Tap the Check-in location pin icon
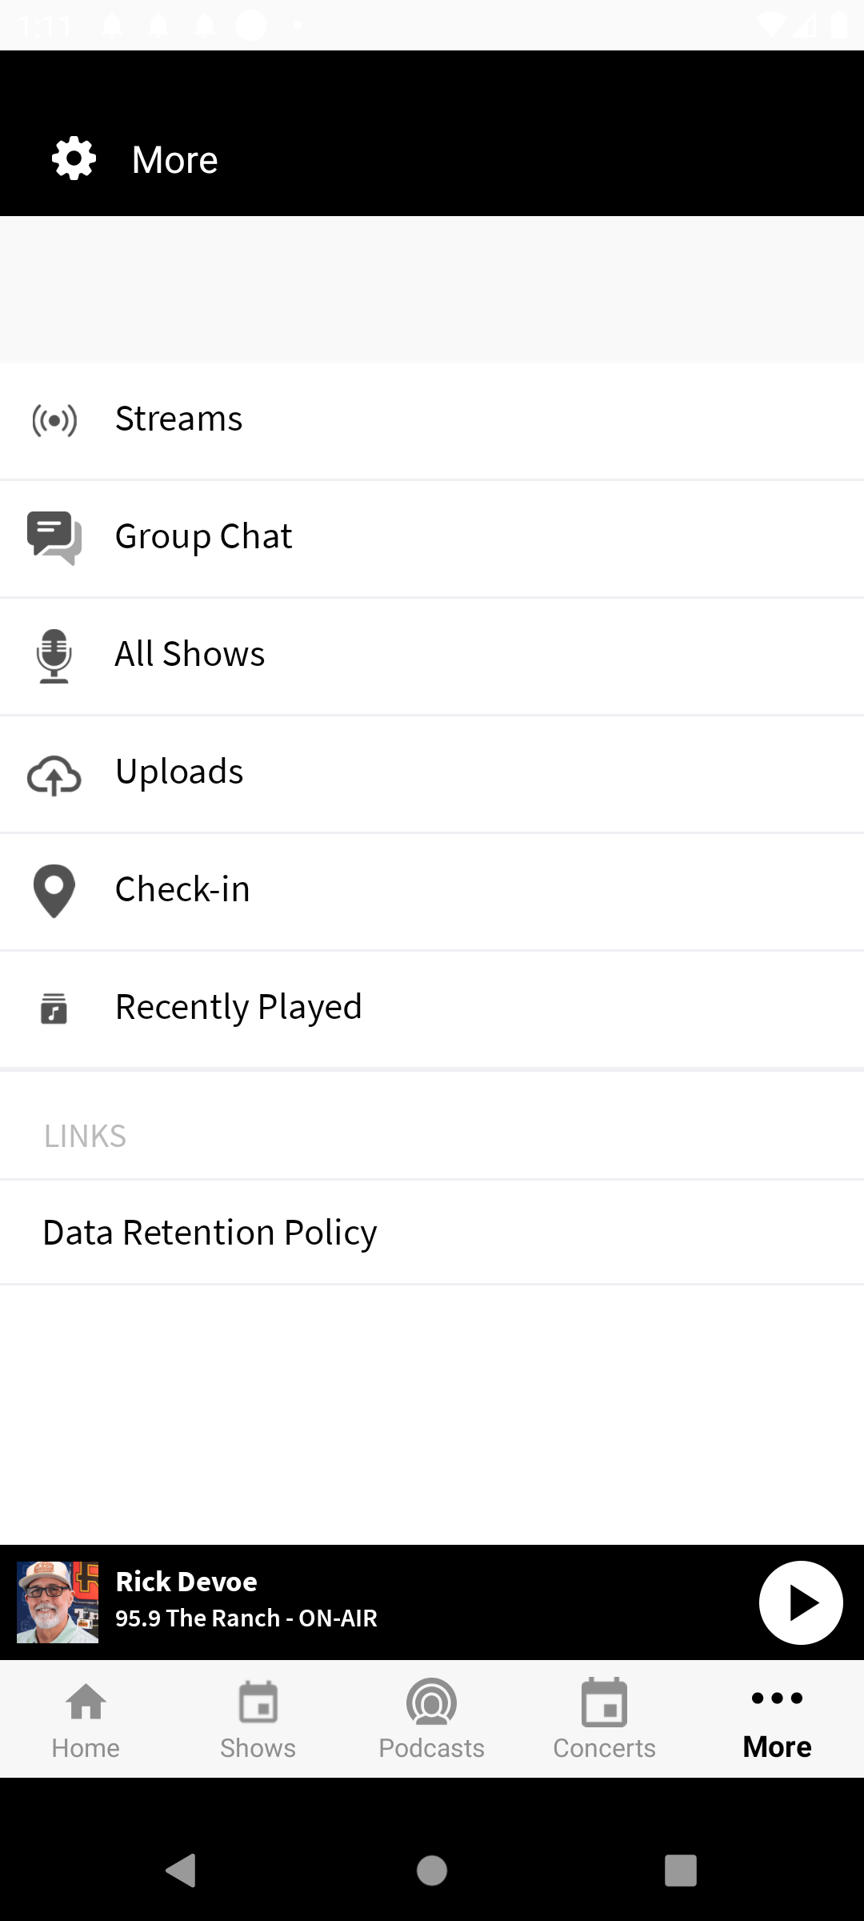The height and width of the screenshot is (1921, 864). [54, 891]
